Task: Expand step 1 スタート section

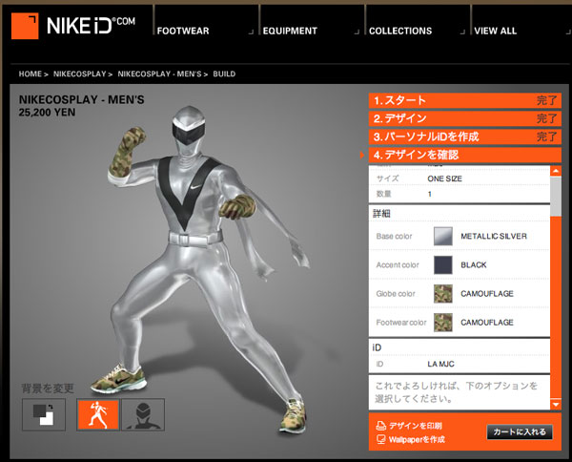Action: click(465, 100)
